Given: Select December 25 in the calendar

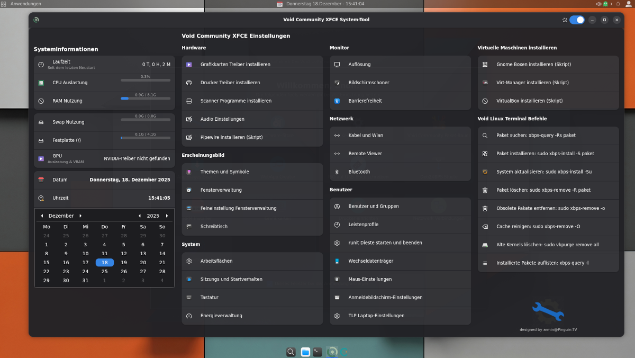Looking at the screenshot, I should [x=104, y=271].
